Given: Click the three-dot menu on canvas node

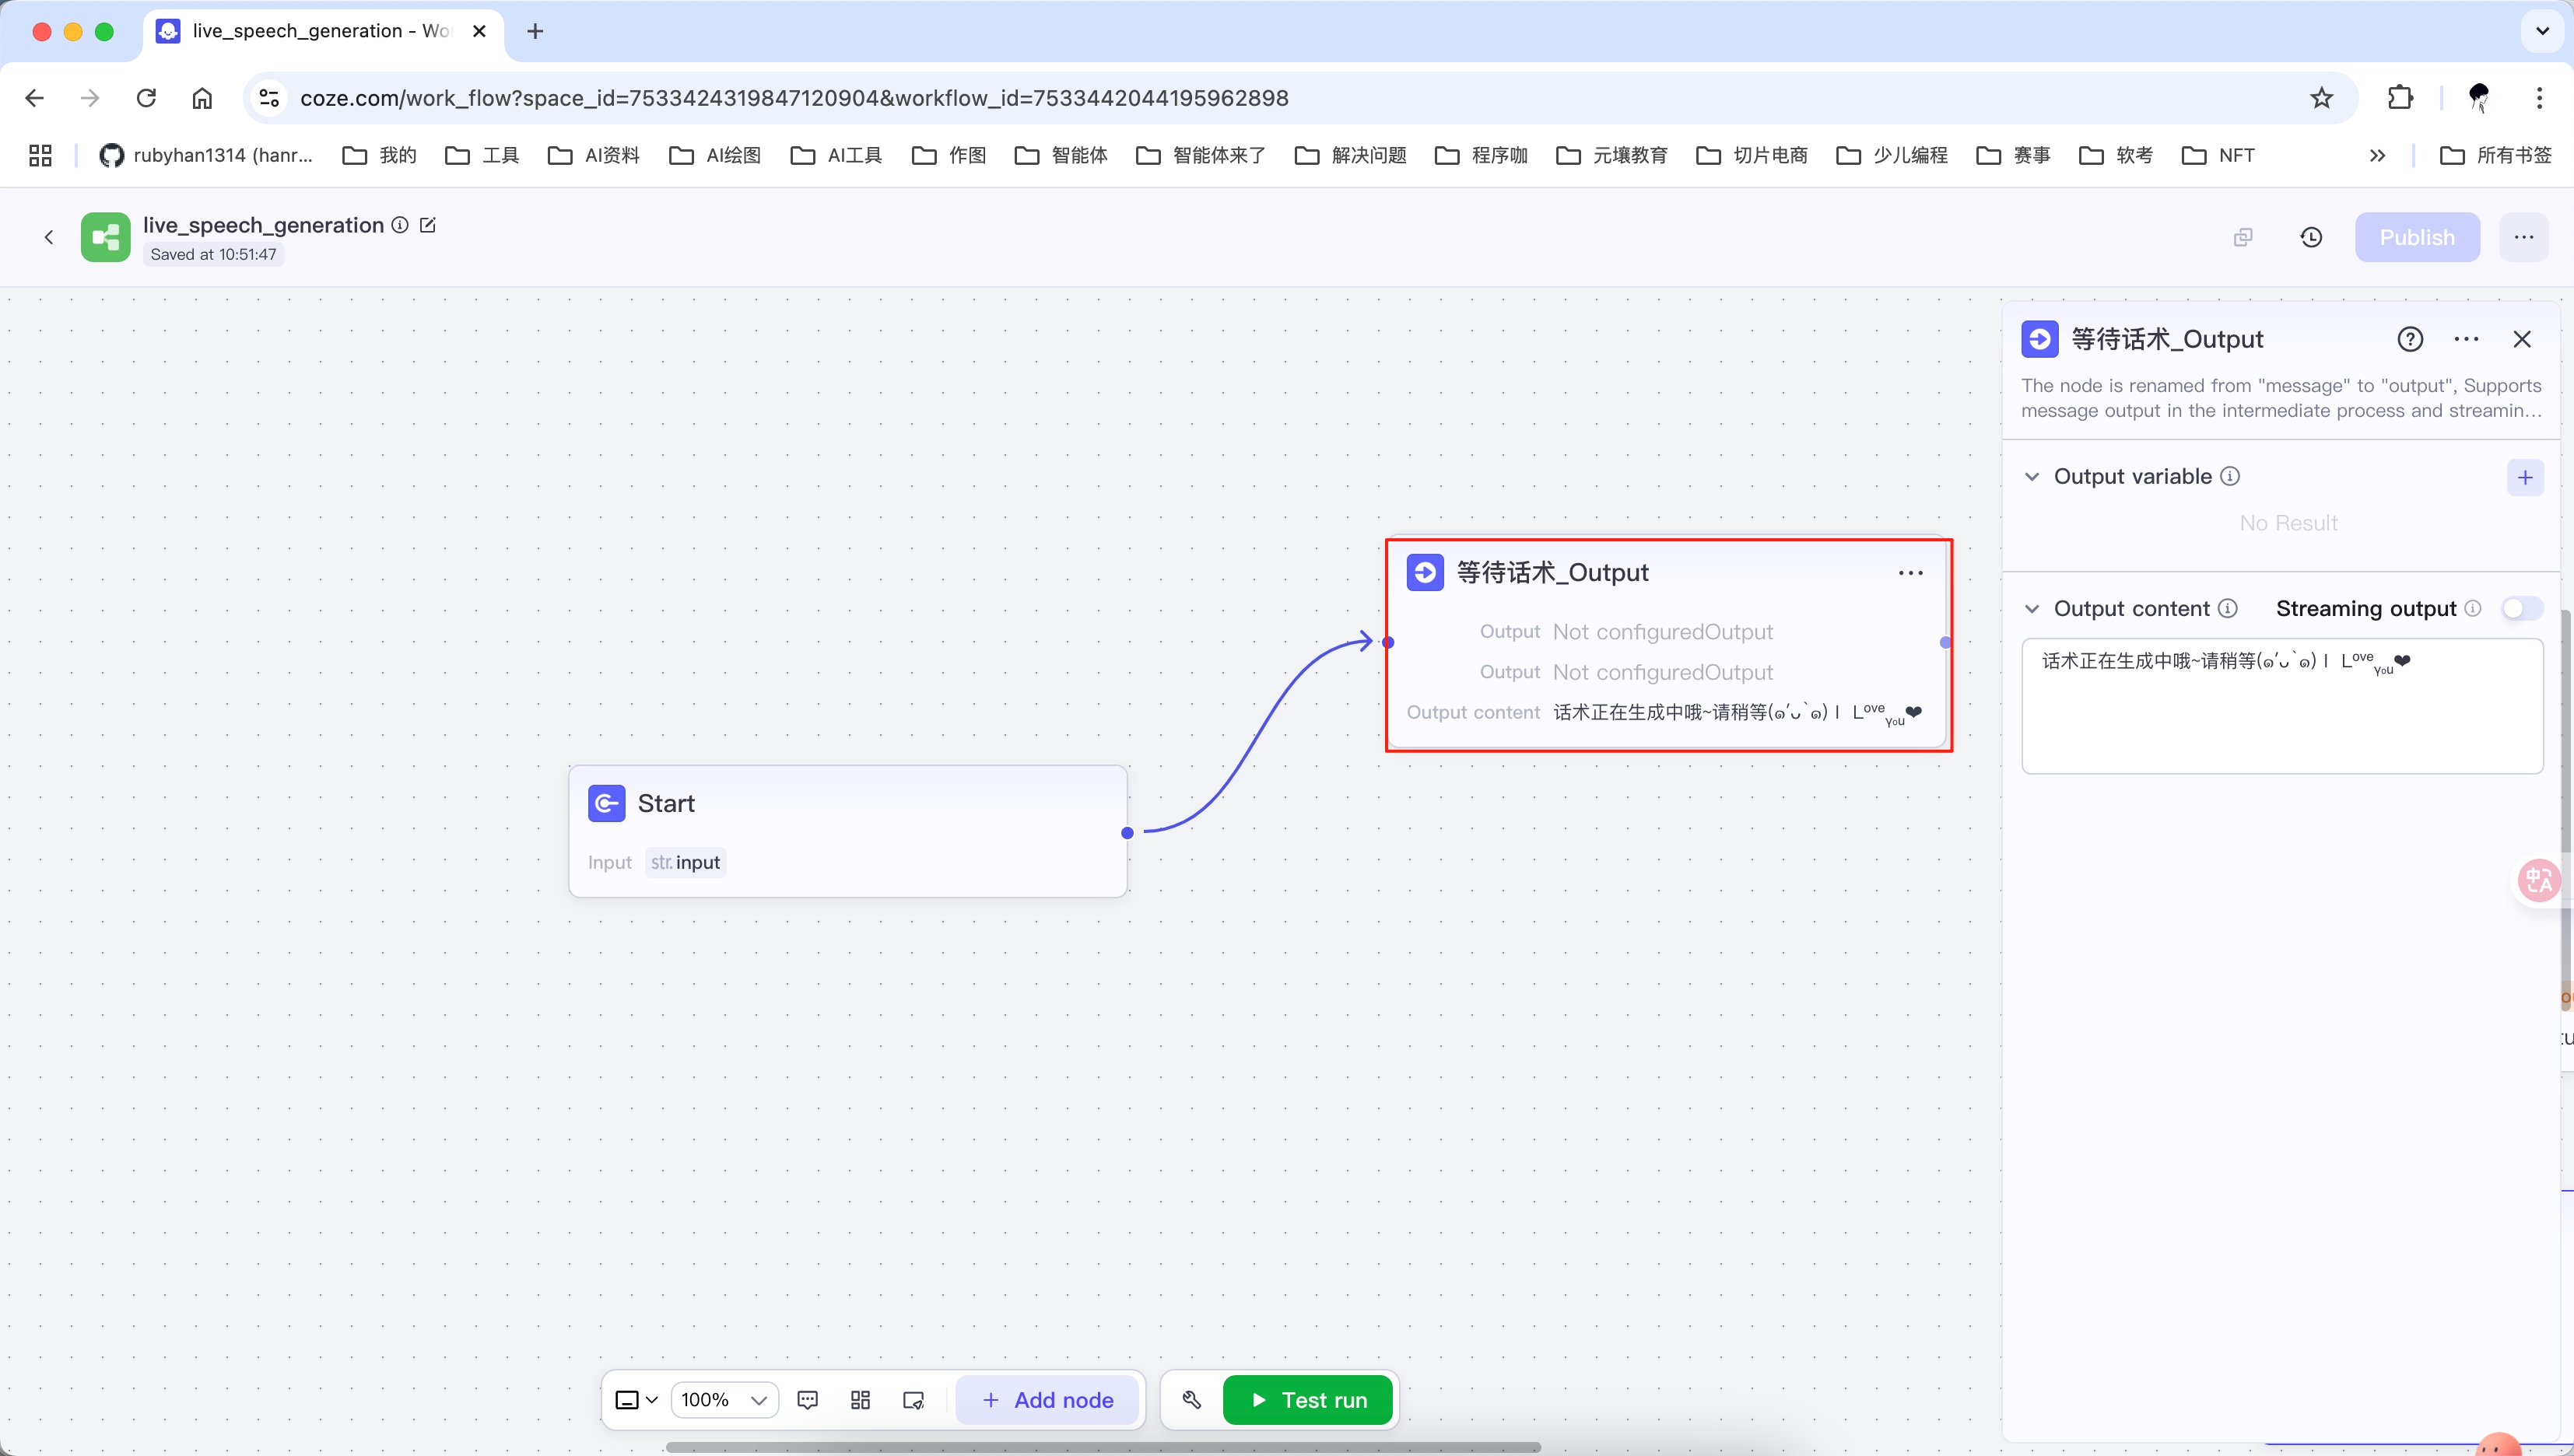Looking at the screenshot, I should click(x=1909, y=573).
